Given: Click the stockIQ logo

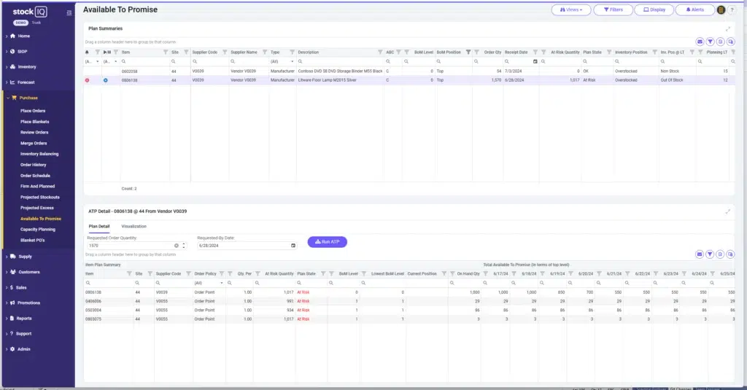Looking at the screenshot, I should point(29,12).
